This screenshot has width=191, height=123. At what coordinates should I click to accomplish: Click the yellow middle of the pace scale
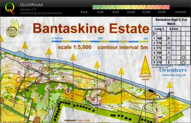131,7
